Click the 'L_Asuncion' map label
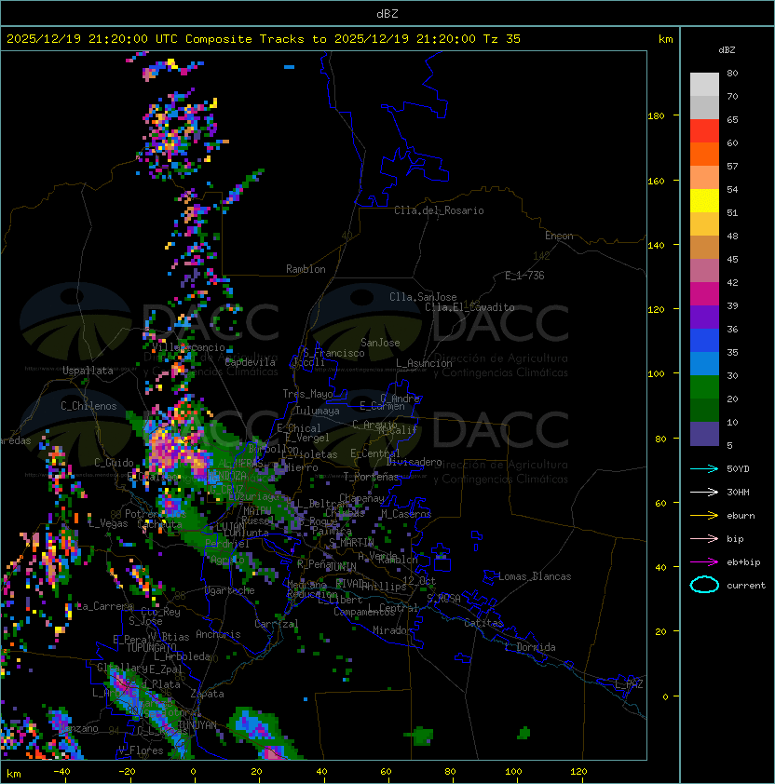 [424, 363]
